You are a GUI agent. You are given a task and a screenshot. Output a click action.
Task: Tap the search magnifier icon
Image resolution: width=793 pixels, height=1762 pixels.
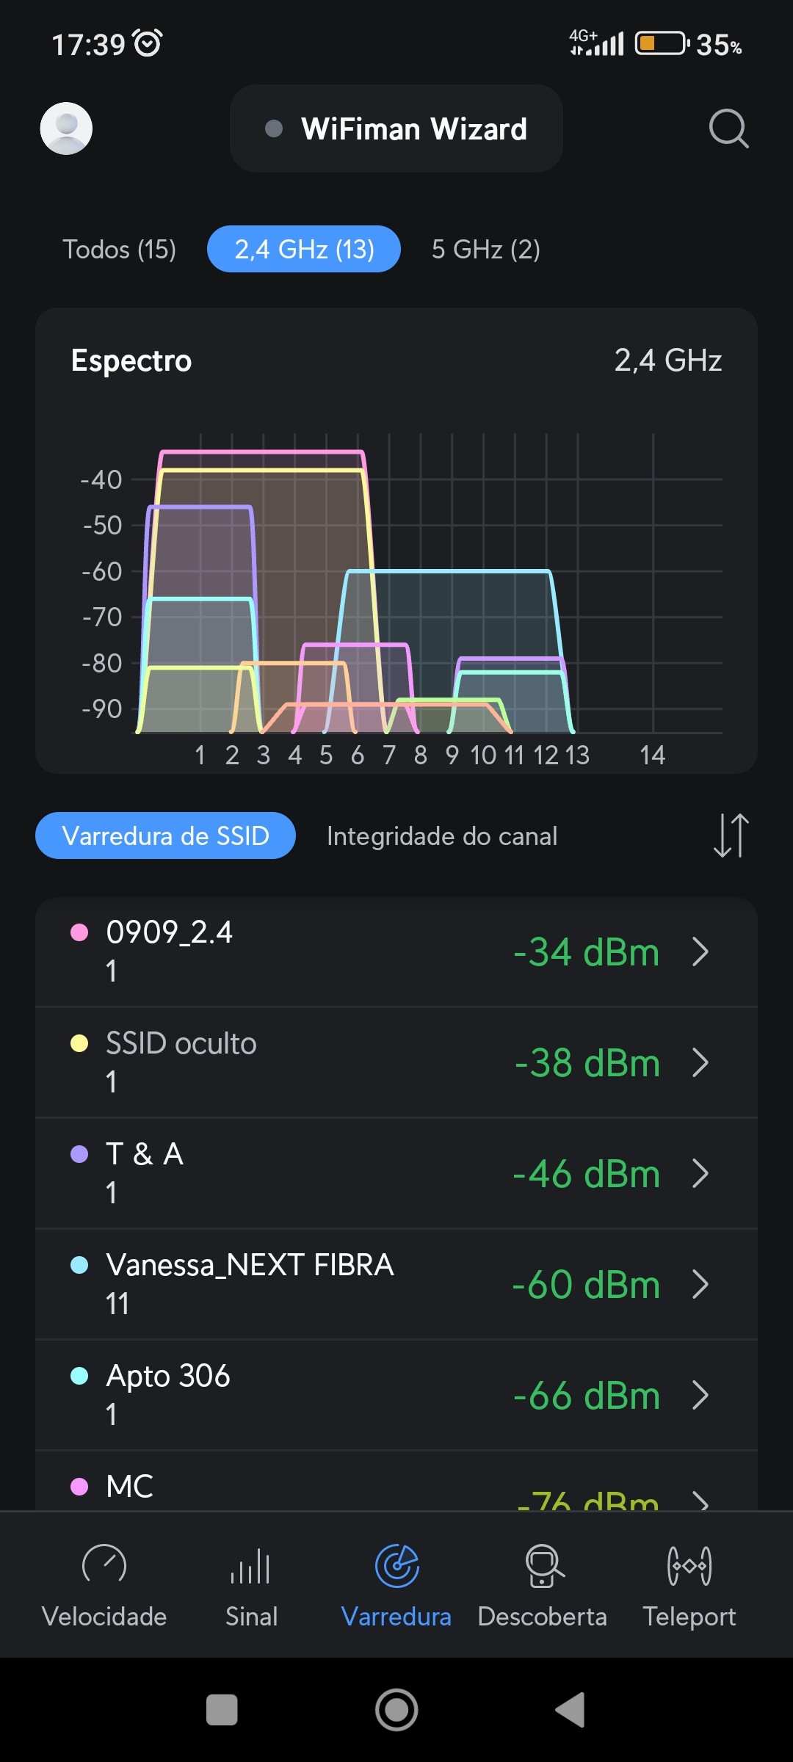click(x=728, y=128)
